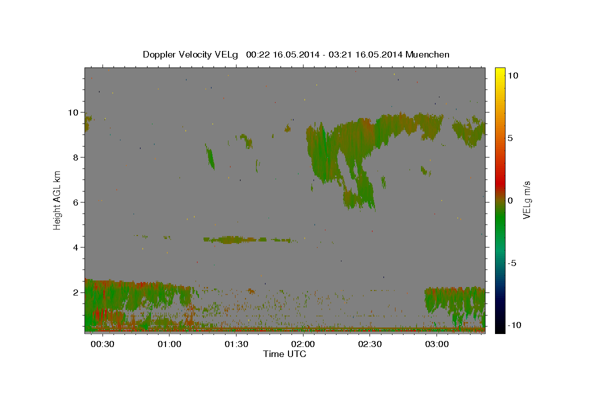Click the colorbar value '-5'
This screenshot has width=600, height=400.
[x=512, y=263]
